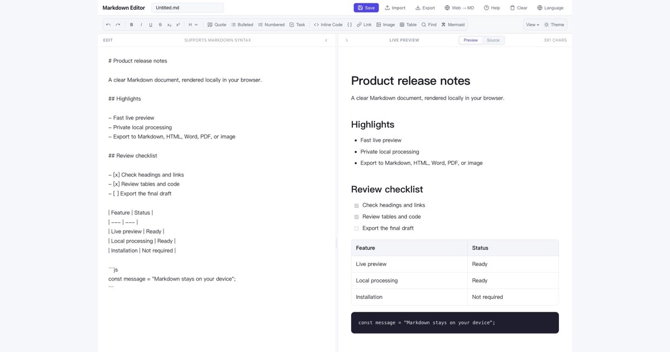Insert a bulleted list

(242, 25)
